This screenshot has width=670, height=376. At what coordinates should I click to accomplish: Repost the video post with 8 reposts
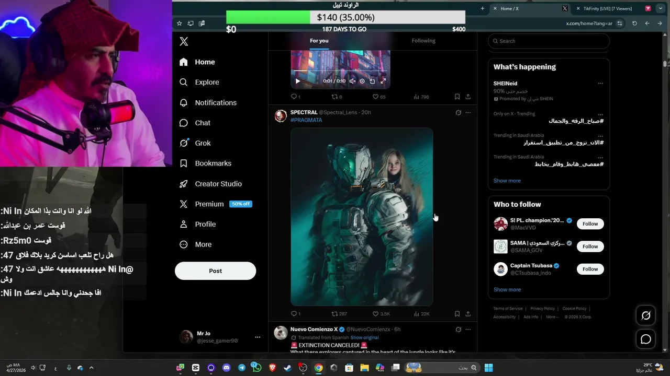(337, 97)
